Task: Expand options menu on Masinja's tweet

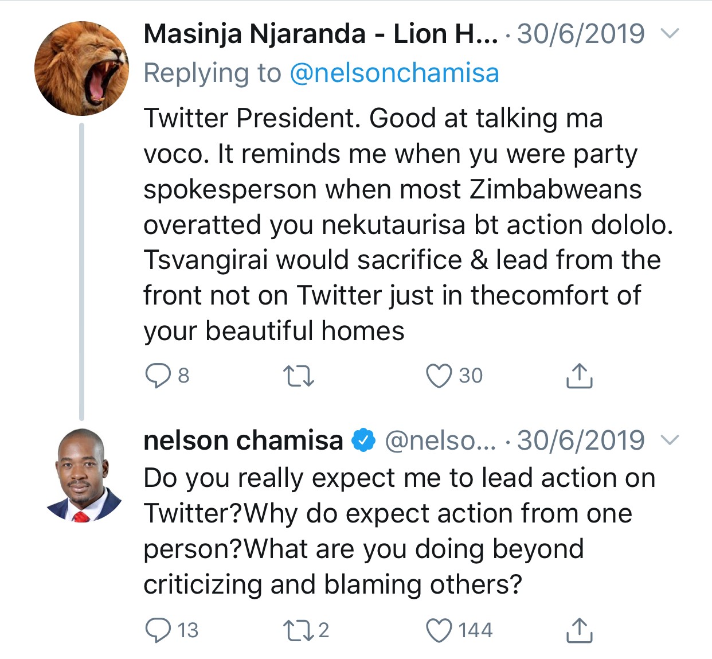Action: [x=670, y=34]
